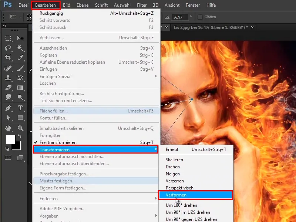Expand the Einfügen Spezial submenu
This screenshot has width=296, height=222.
(96, 77)
